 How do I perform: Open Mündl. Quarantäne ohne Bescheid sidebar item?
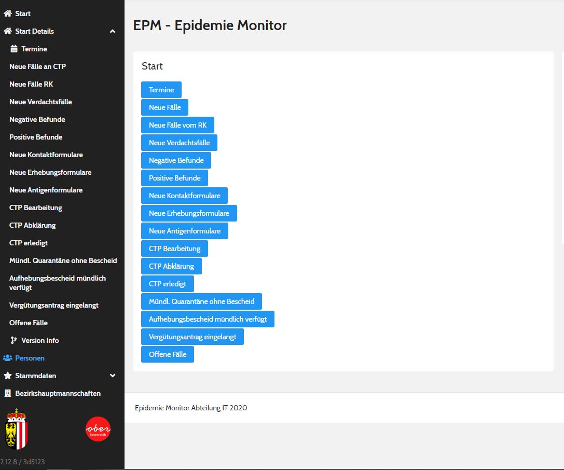[63, 260]
